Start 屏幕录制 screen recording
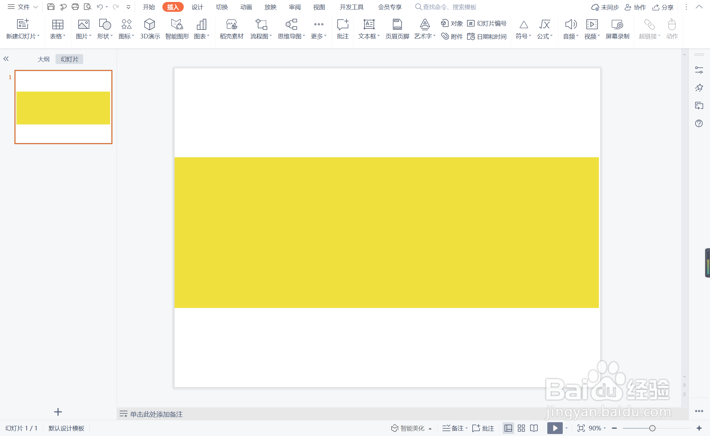710x436 pixels. (617, 29)
